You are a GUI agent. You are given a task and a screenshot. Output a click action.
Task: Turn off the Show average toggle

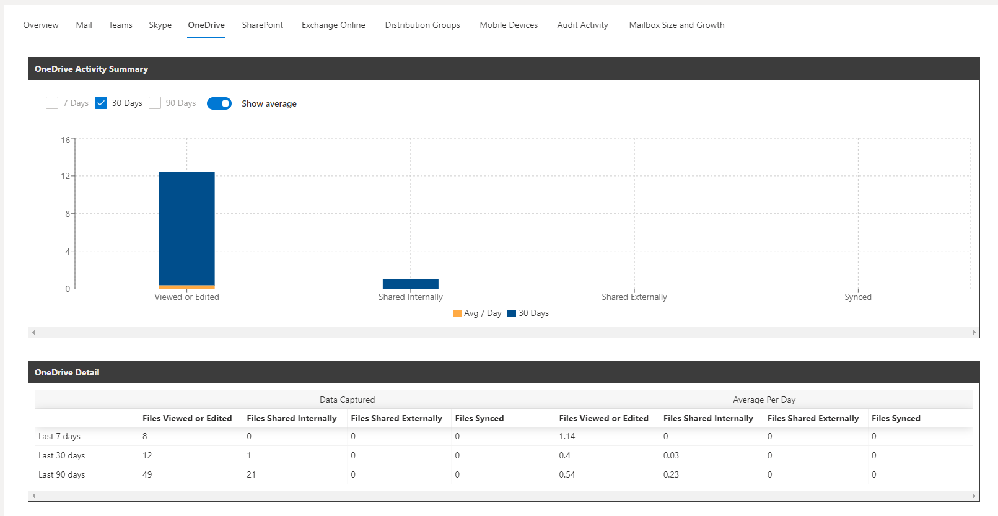pos(219,103)
